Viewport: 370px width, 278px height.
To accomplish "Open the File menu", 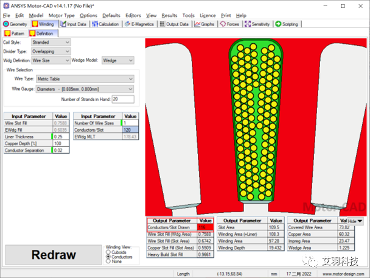I will pos(6,16).
